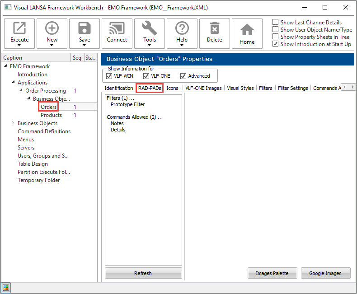The image size is (357, 294).
Task: Open the dropdown arrow under Save
Action: click(85, 46)
